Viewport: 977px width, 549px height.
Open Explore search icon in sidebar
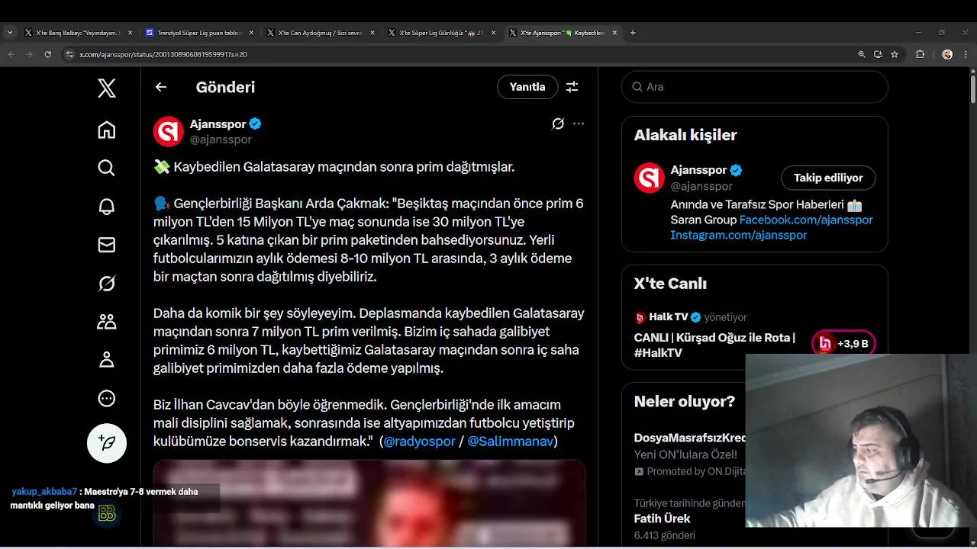(x=107, y=168)
